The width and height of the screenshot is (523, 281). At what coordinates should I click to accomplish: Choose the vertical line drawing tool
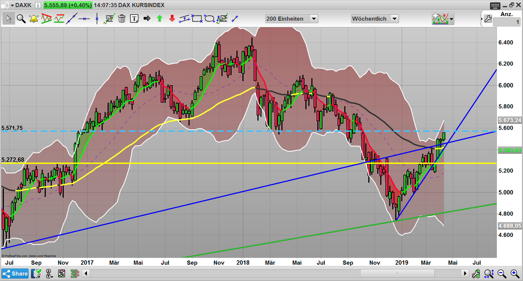point(97,19)
